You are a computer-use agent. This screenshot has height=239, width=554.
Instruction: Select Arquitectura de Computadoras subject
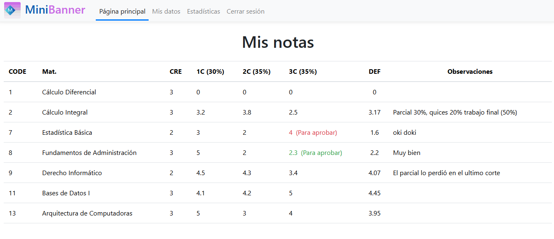(87, 213)
